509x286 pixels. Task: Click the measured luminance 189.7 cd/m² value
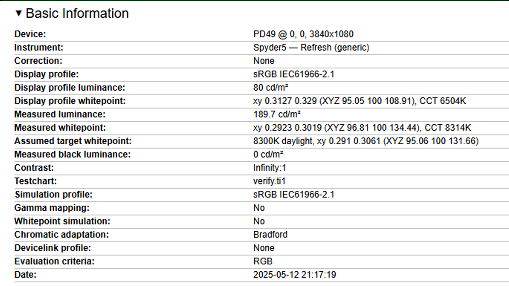pos(277,114)
